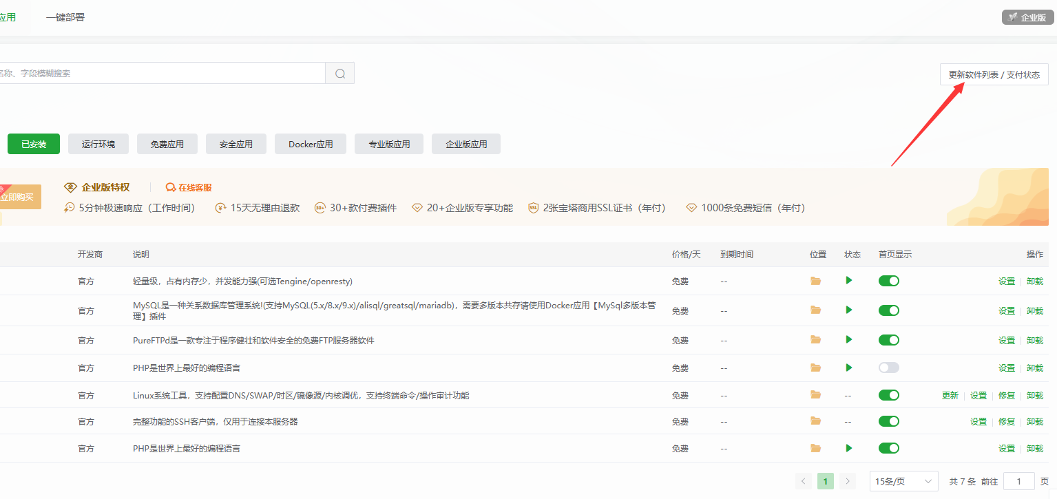Select the 安全应用 category filter
Screen dimensions: 1057x499
[236, 144]
